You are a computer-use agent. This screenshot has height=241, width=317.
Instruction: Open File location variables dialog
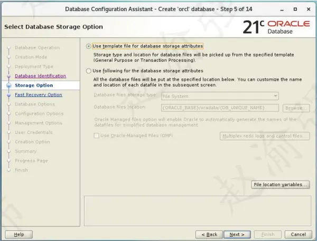coord(281,185)
